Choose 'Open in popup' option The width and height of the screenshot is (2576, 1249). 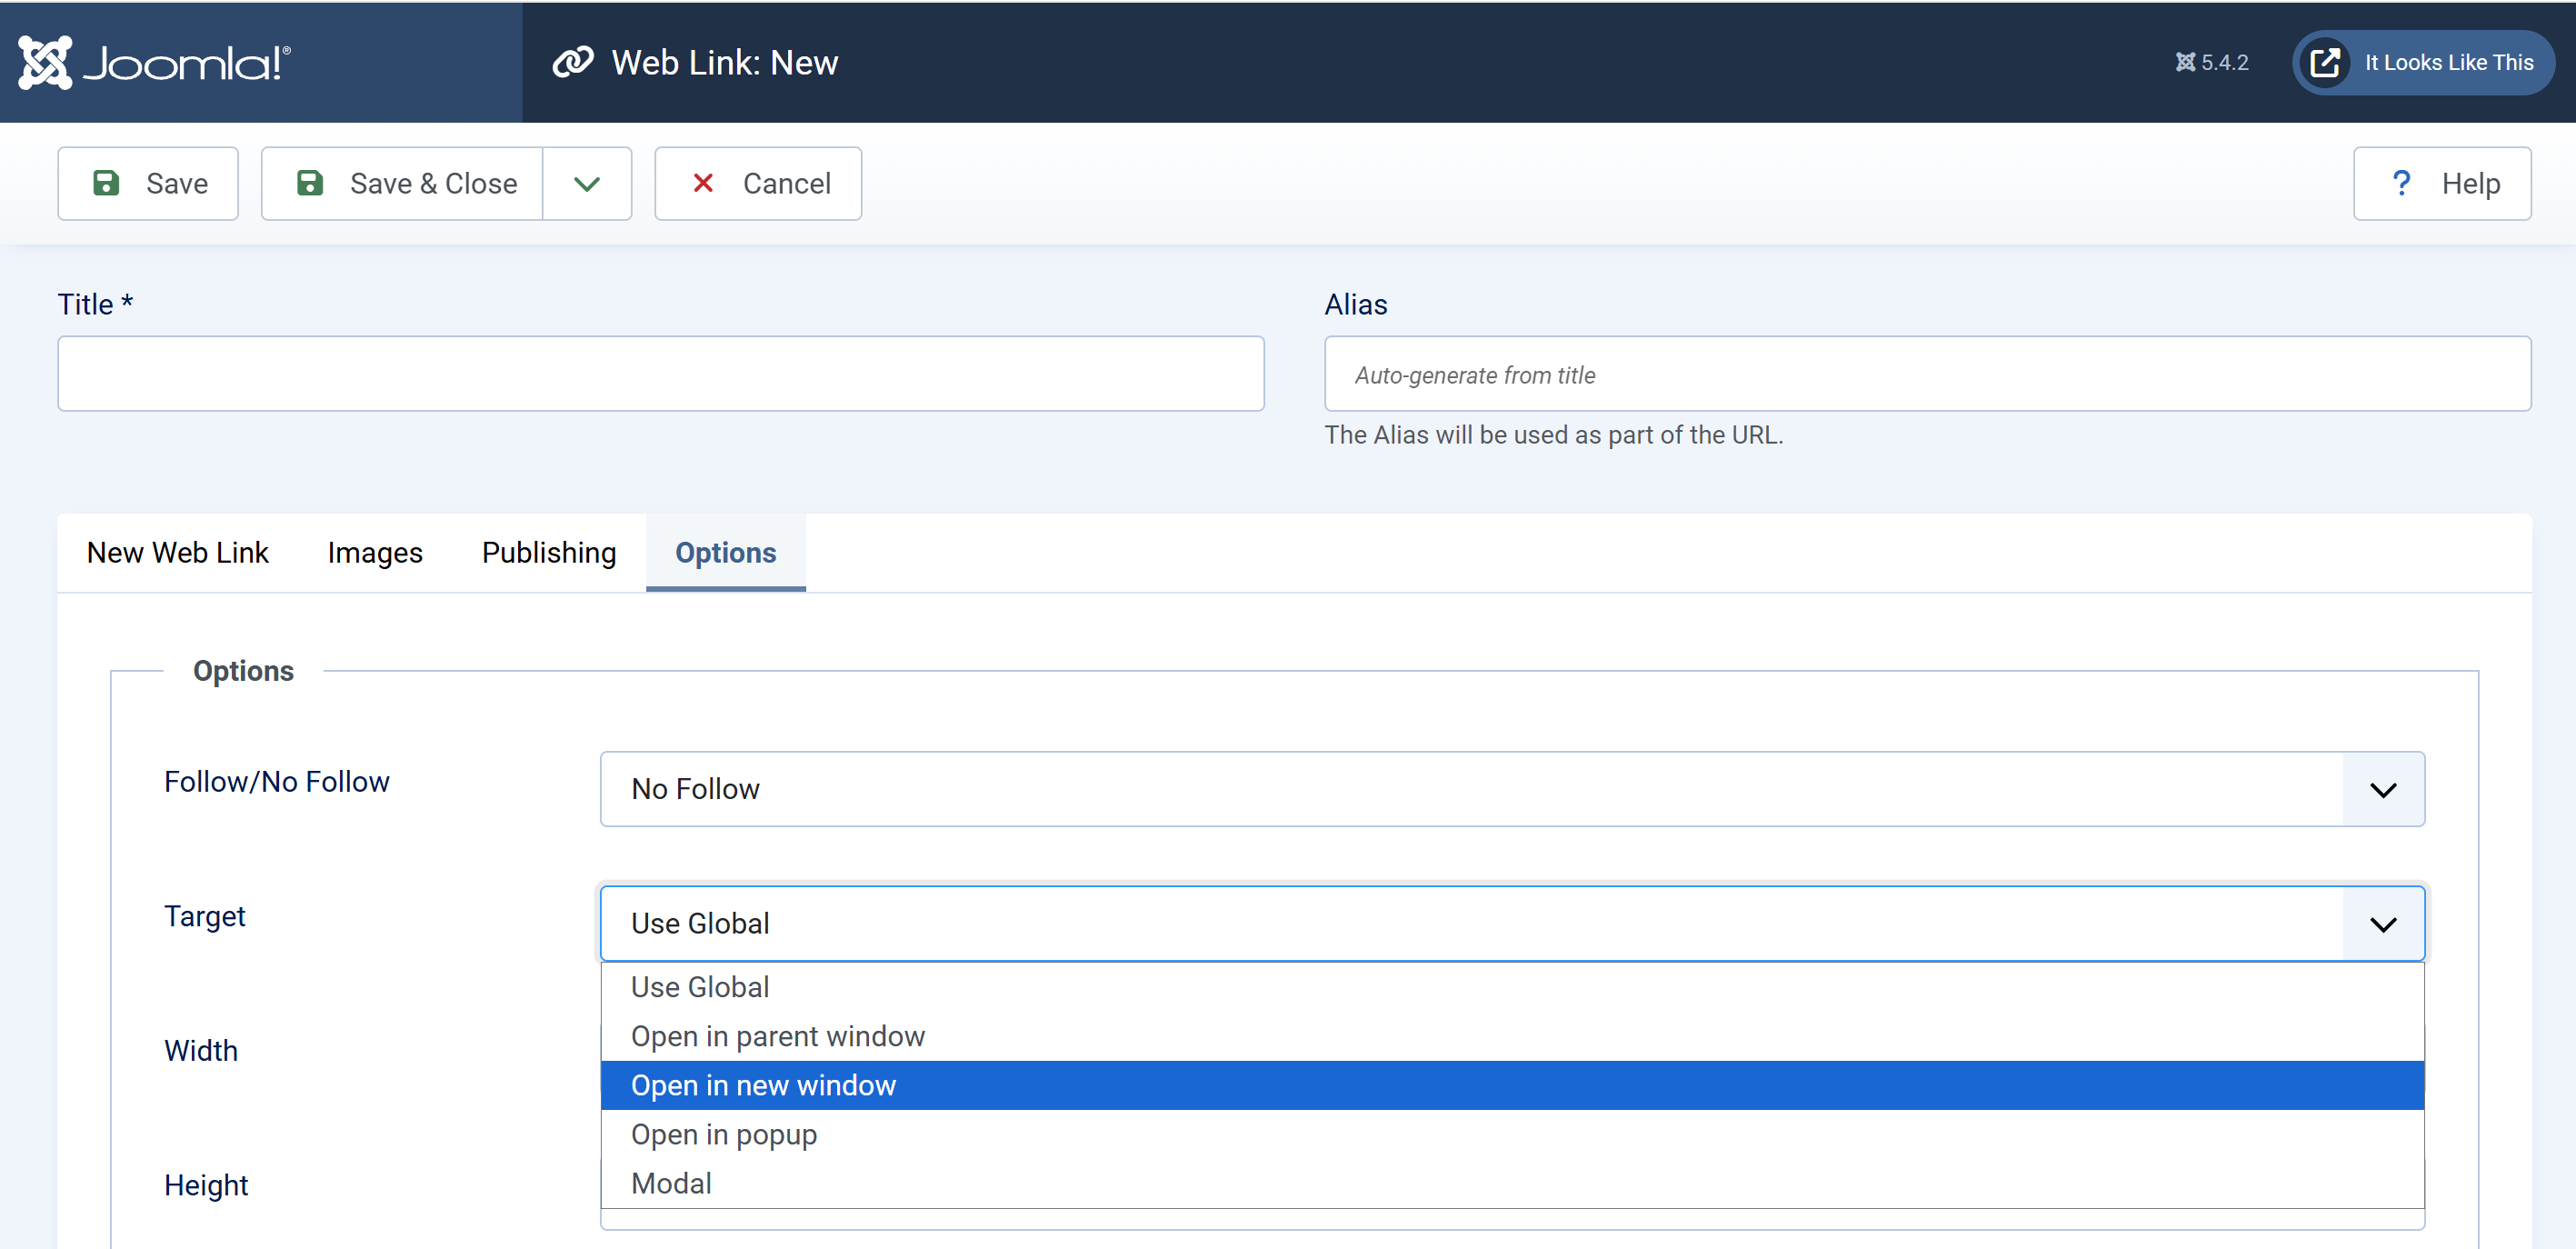click(x=724, y=1134)
